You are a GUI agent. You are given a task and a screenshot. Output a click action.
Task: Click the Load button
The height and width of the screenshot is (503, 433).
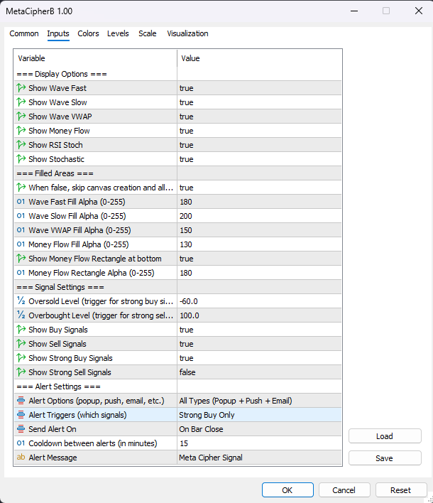click(x=385, y=436)
